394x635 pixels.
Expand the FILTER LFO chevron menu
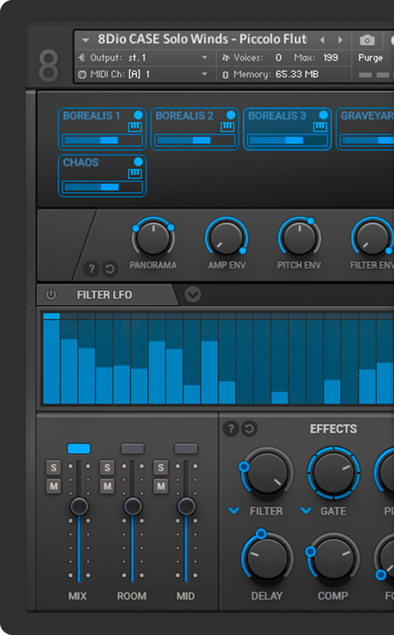click(x=193, y=295)
